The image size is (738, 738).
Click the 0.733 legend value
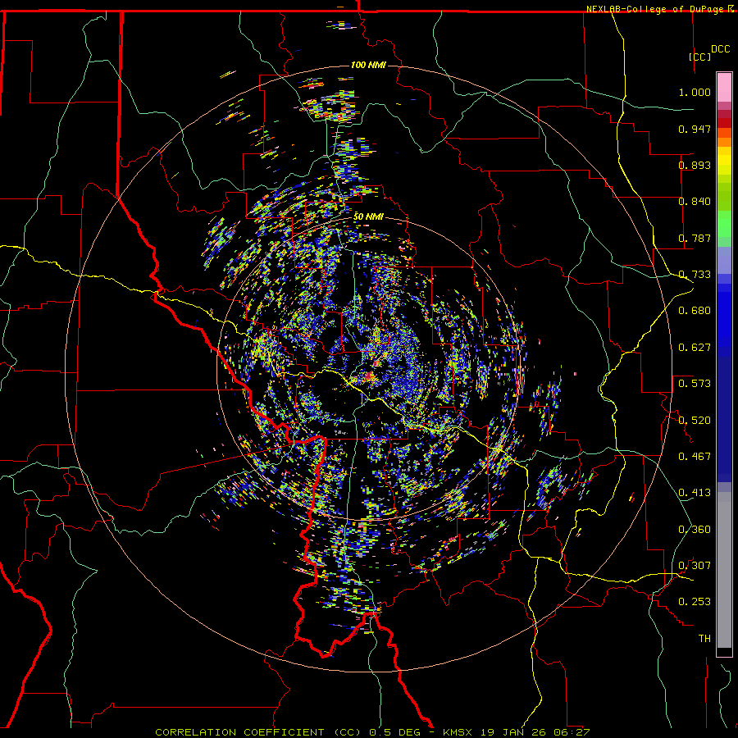pyautogui.click(x=695, y=275)
